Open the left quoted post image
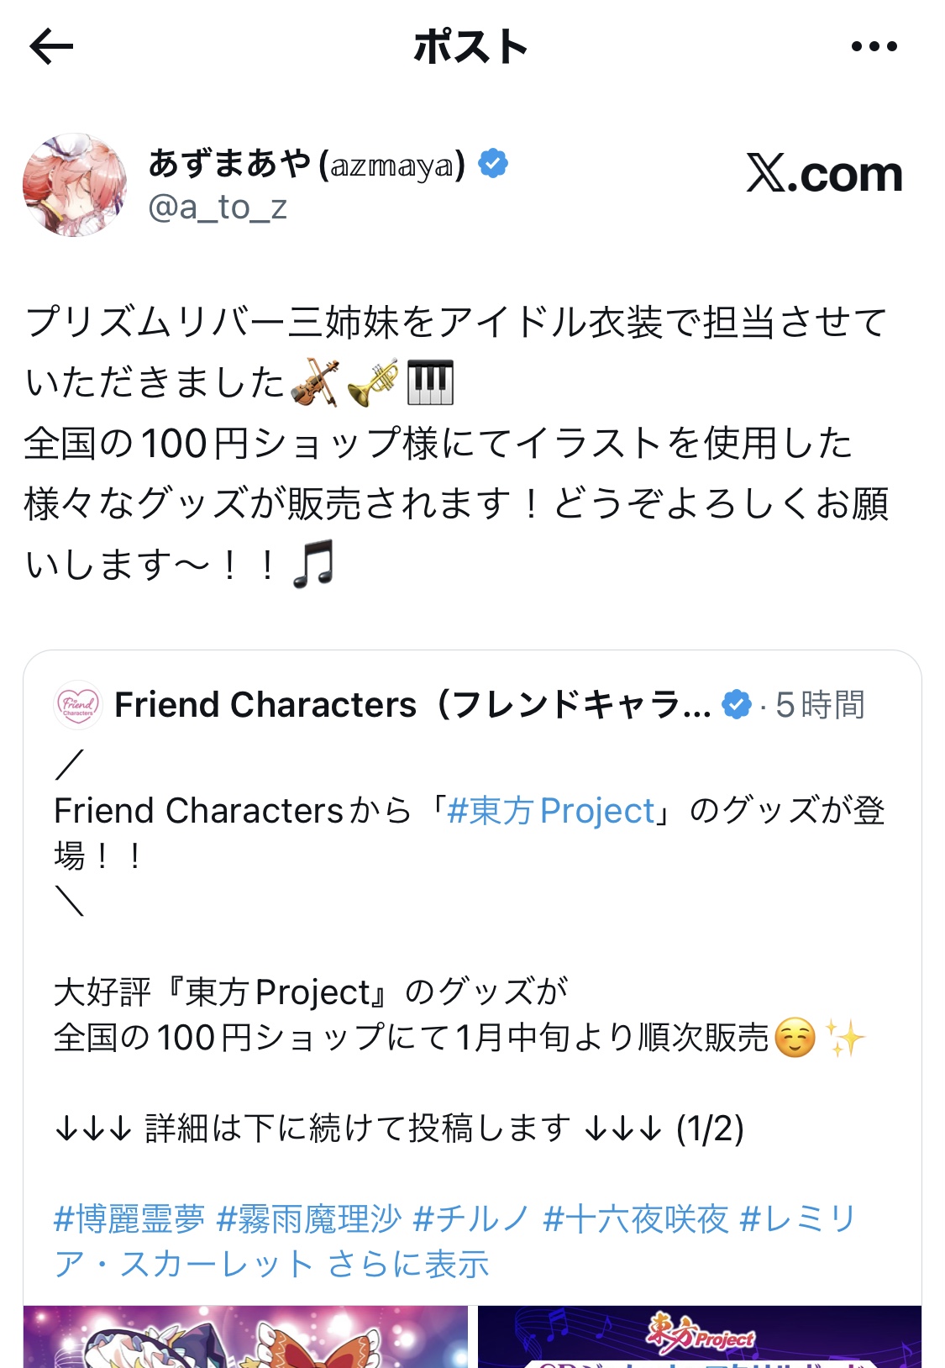945x1368 pixels. click(x=245, y=1336)
